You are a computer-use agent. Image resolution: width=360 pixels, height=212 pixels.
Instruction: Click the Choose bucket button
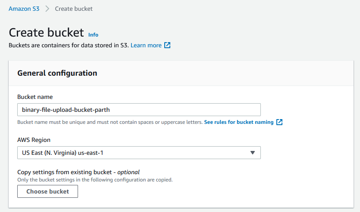point(47,191)
